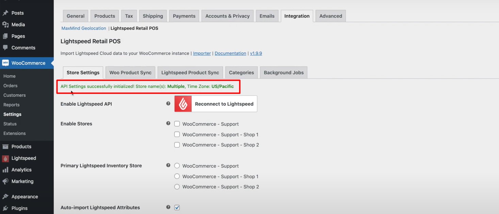
Task: Show help tip for Enable Lightspeed API
Action: pyautogui.click(x=168, y=104)
